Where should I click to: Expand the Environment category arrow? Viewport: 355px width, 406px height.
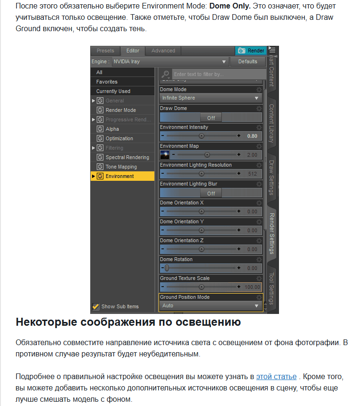pyautogui.click(x=93, y=177)
